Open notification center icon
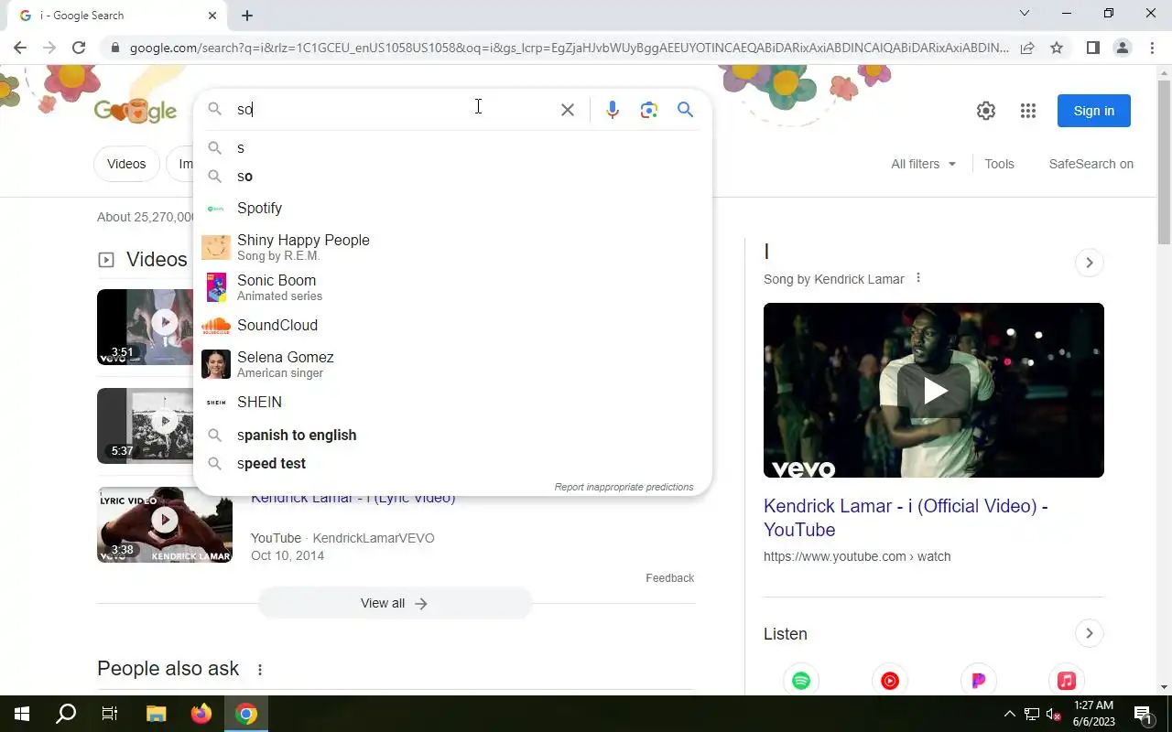Screen dimensions: 1172x732 [1143, 714]
